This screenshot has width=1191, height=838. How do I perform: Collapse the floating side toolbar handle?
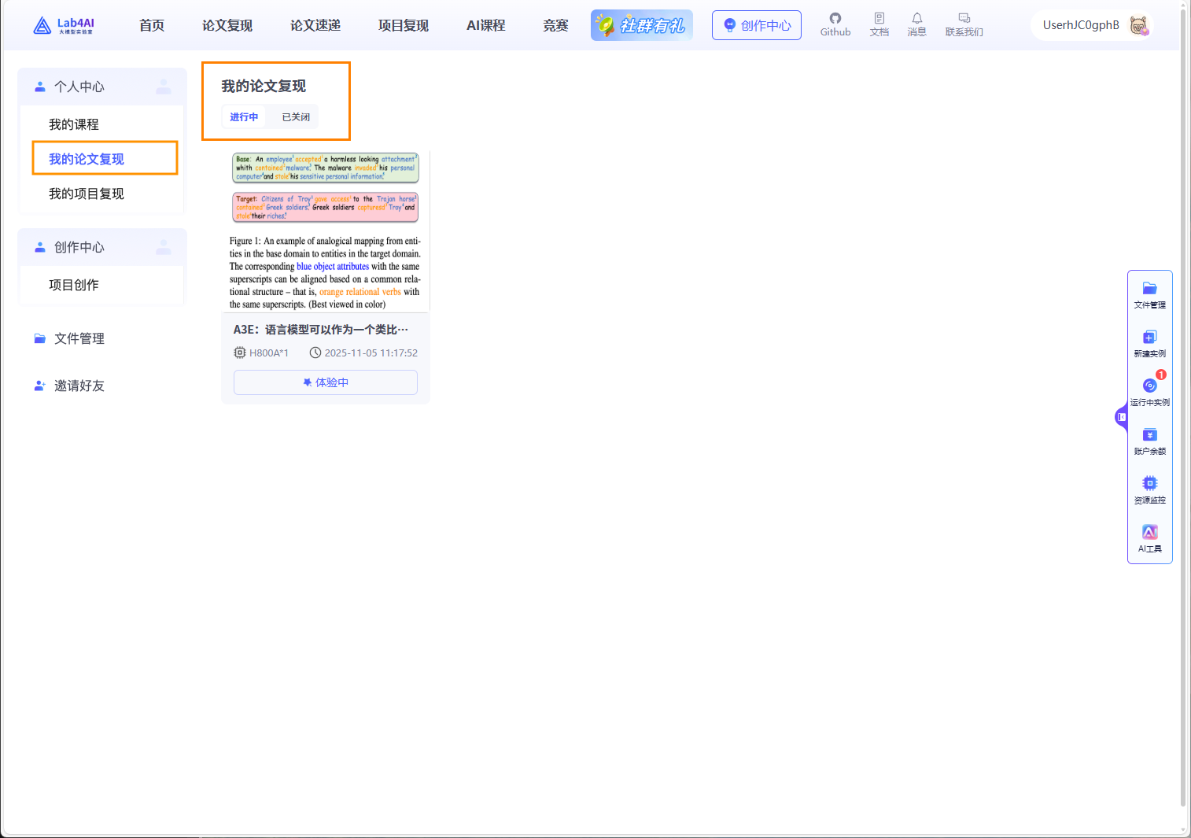tap(1121, 417)
